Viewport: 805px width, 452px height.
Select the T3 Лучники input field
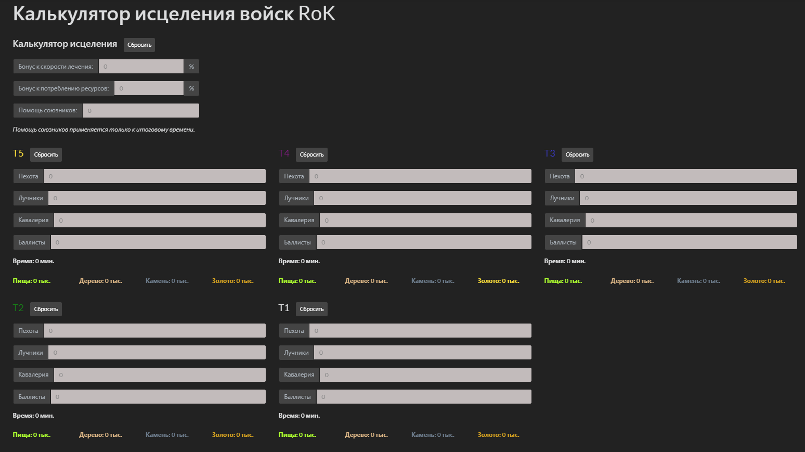point(689,198)
